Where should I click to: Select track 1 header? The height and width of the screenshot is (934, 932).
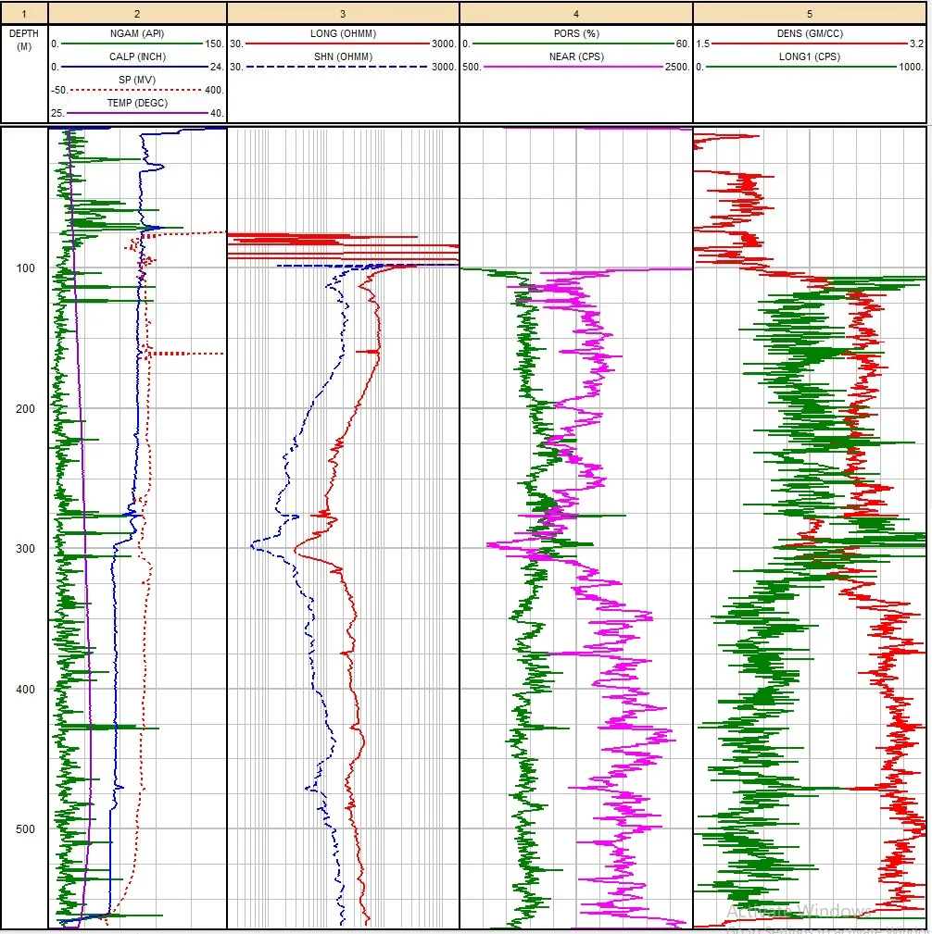(24, 13)
